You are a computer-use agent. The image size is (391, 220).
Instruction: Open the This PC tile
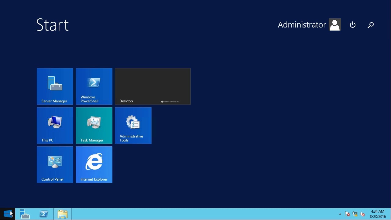tap(55, 126)
